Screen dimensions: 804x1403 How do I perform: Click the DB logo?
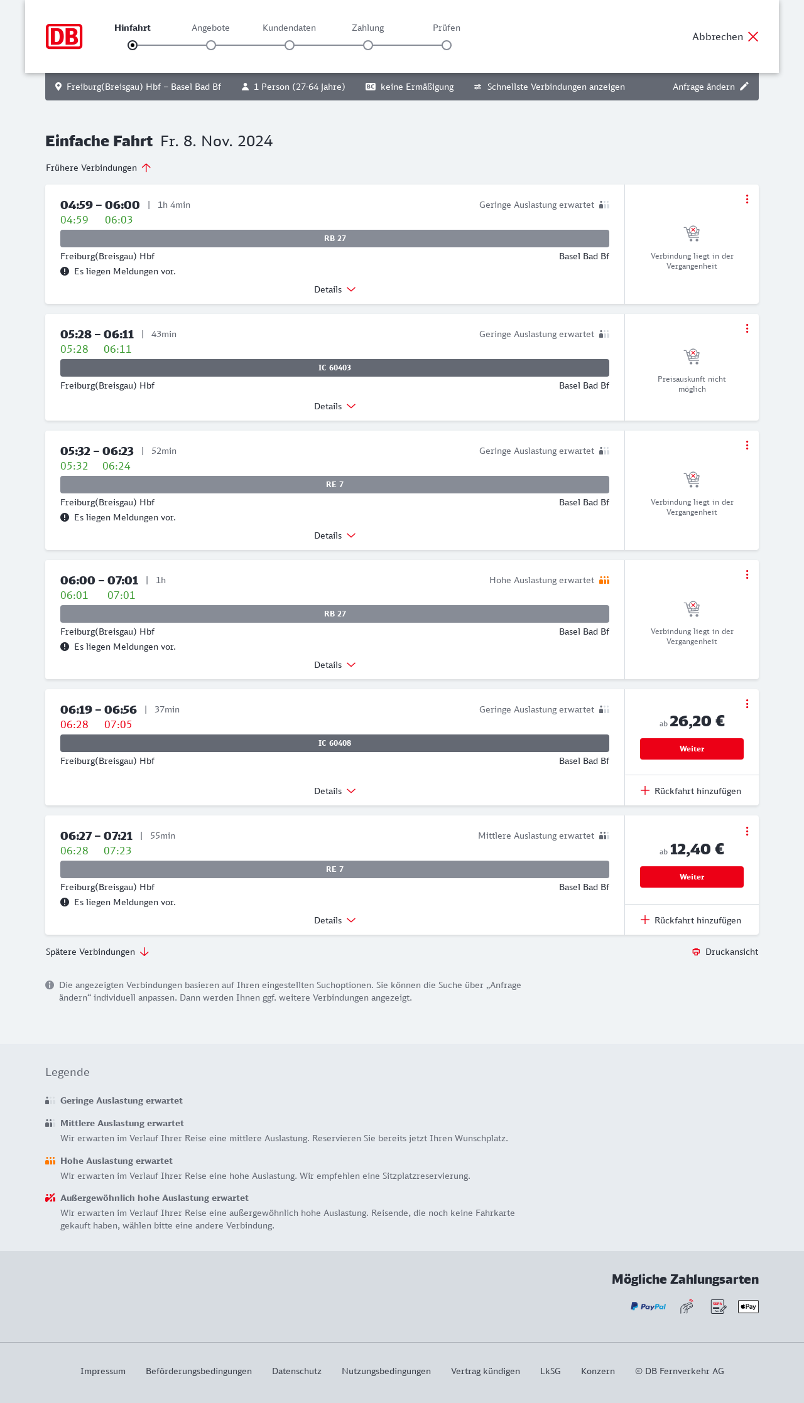64,36
